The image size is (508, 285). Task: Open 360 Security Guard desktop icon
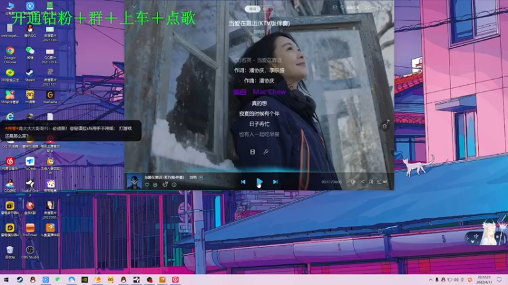10,75
